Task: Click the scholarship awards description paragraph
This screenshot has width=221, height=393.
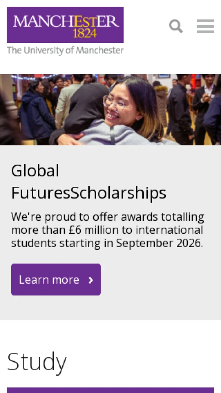Action: [107, 230]
